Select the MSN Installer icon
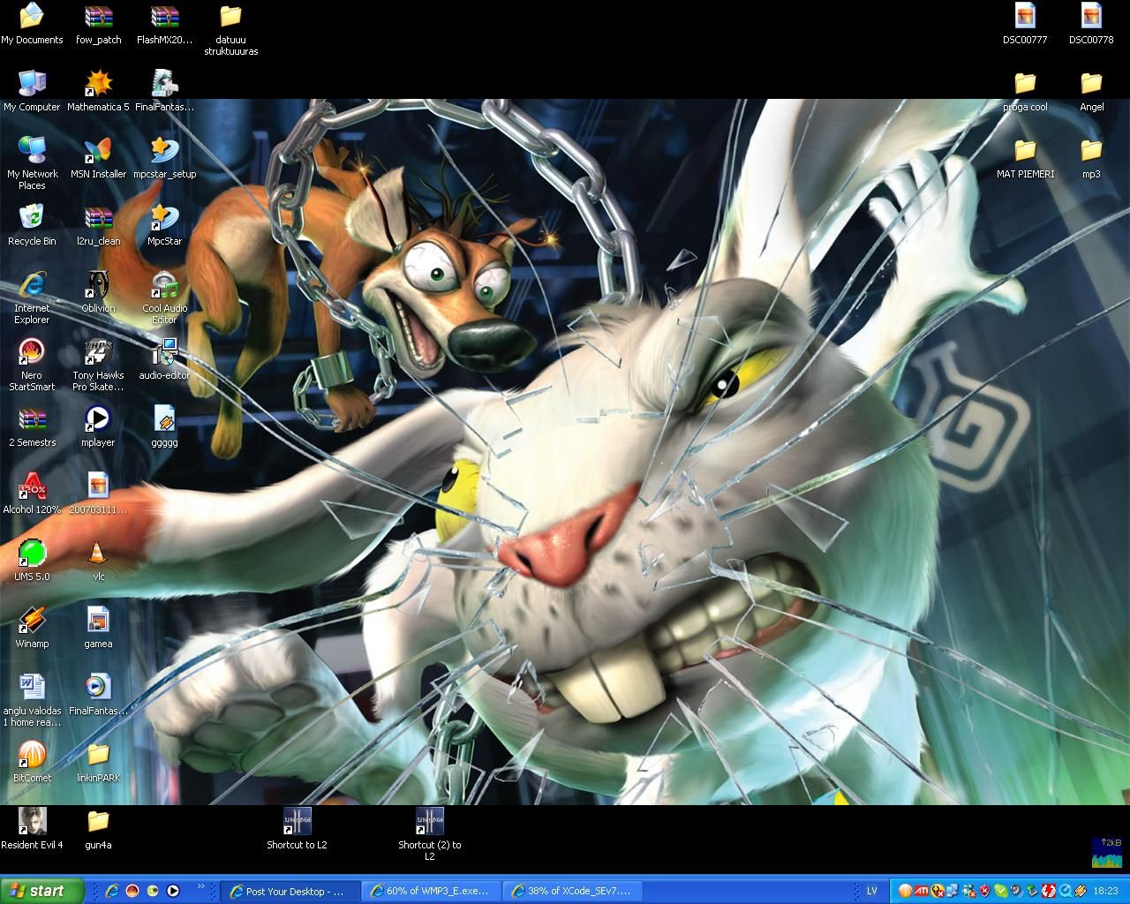Image resolution: width=1130 pixels, height=904 pixels. coord(98,158)
